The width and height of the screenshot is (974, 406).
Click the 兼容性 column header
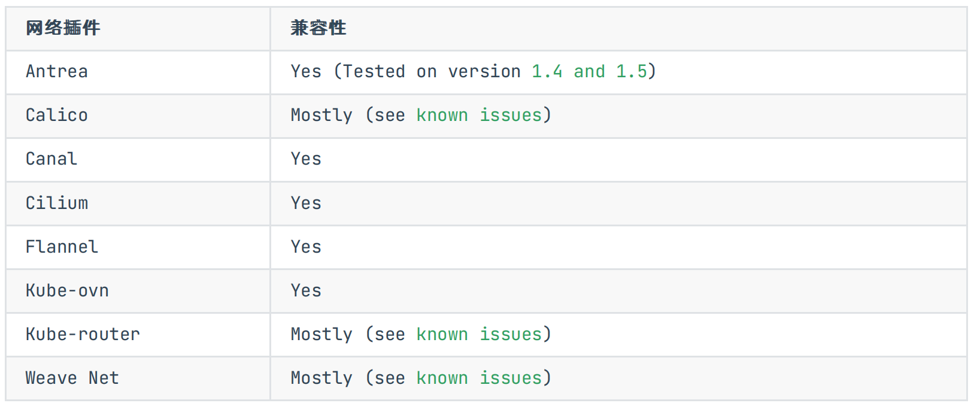pyautogui.click(x=318, y=28)
